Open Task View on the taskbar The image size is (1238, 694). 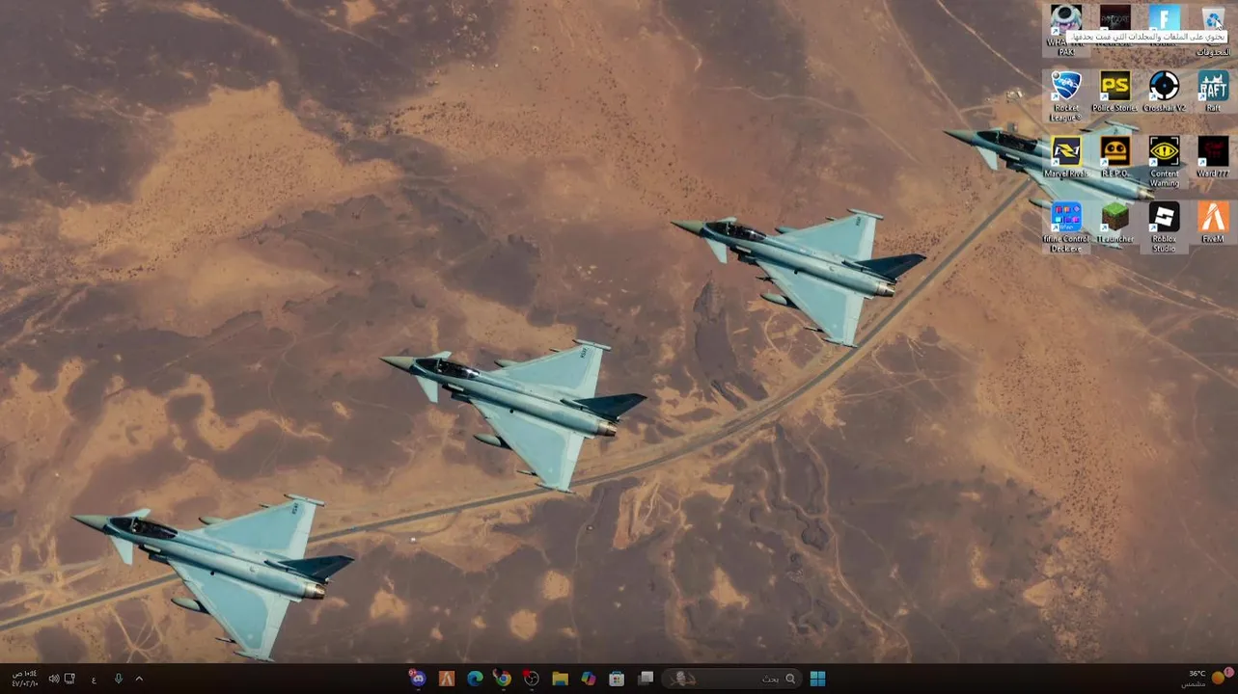point(646,679)
